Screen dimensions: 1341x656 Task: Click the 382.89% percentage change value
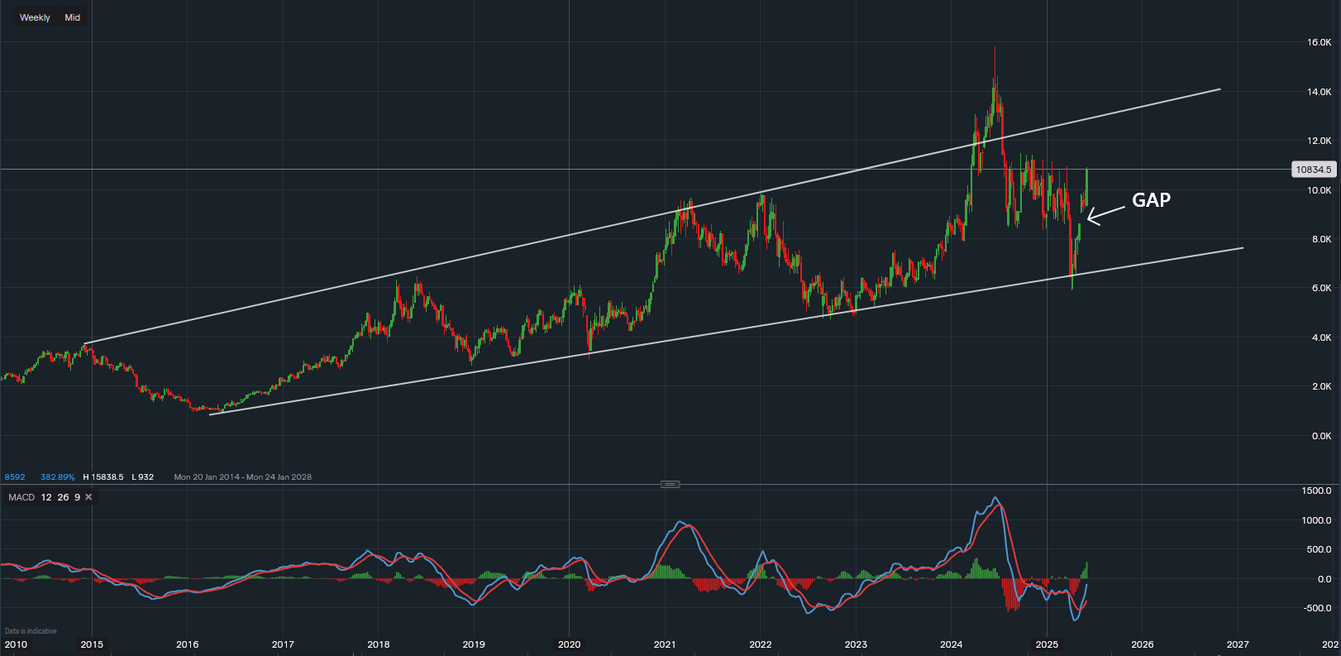click(57, 477)
